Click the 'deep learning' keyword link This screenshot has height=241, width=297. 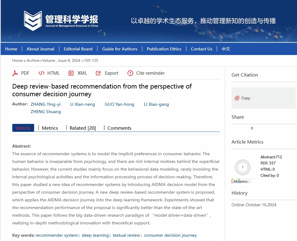click(95, 235)
